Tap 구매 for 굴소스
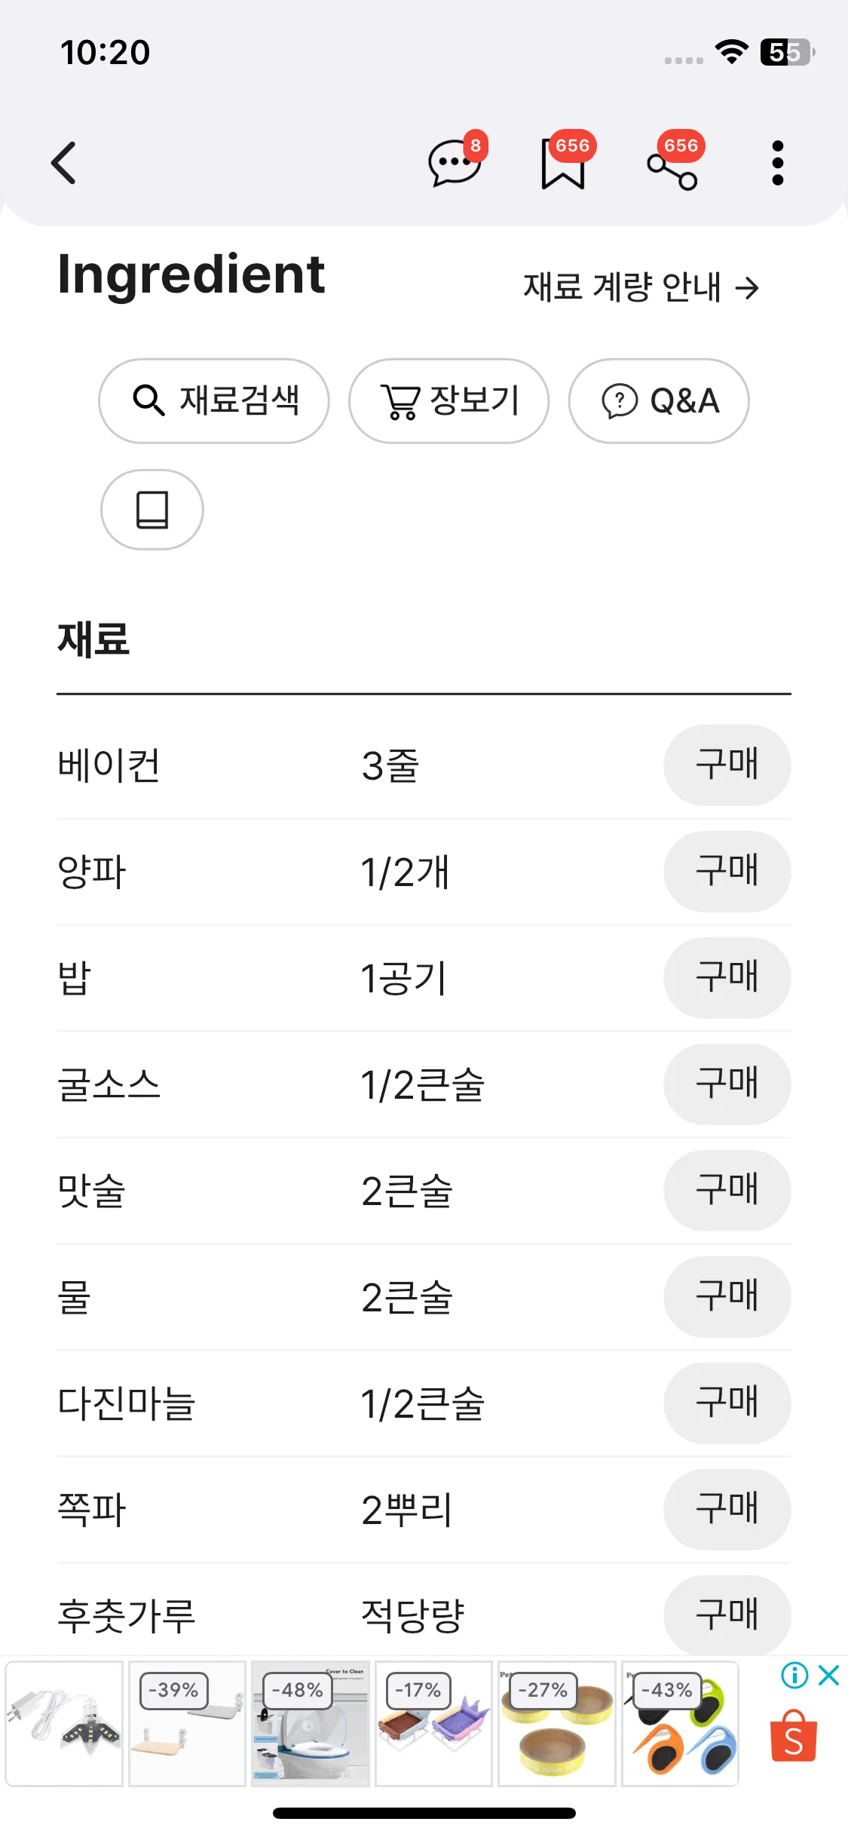The height and width of the screenshot is (1837, 848). 727,1084
